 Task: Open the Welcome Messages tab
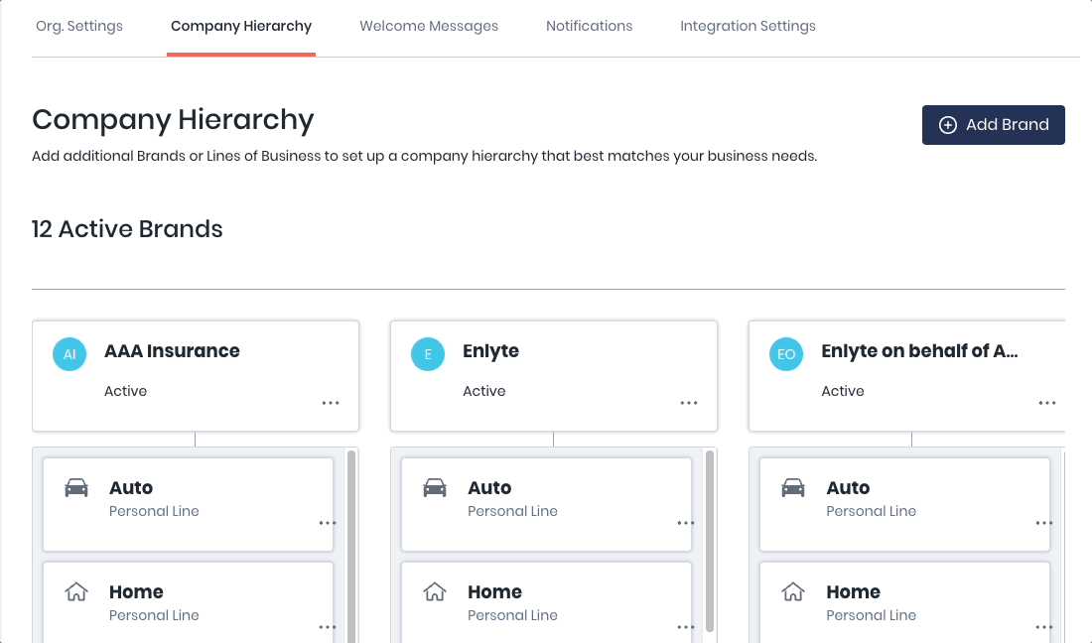click(x=429, y=26)
